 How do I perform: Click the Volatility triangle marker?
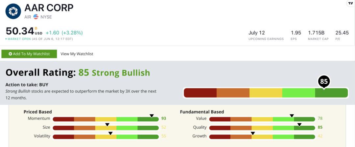(110, 133)
